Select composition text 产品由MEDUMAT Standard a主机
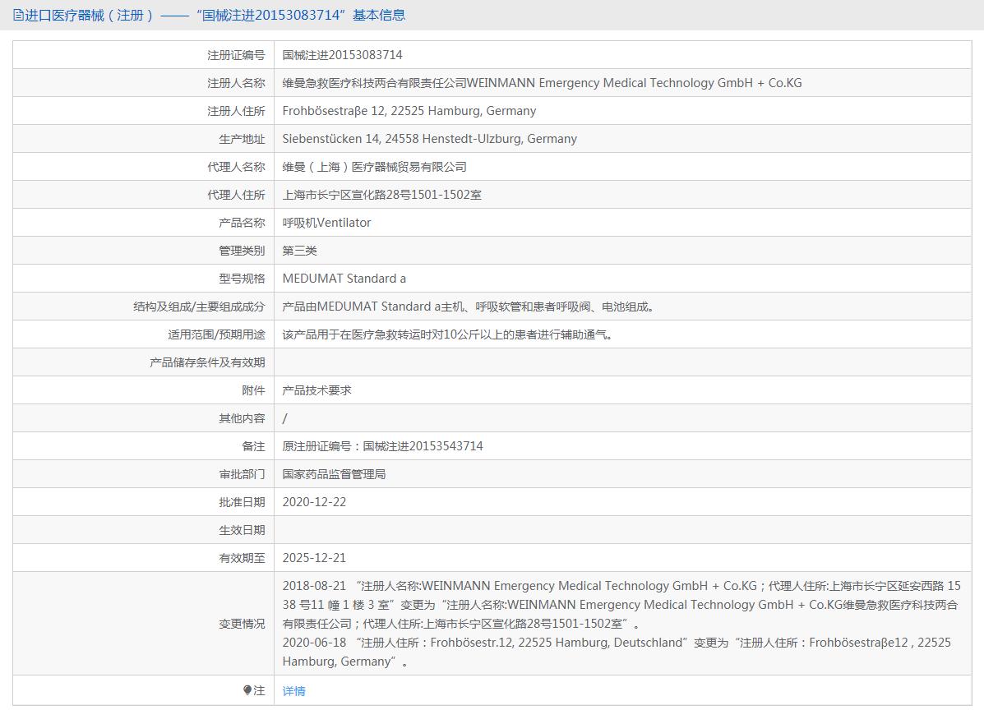984x710 pixels. tap(372, 307)
